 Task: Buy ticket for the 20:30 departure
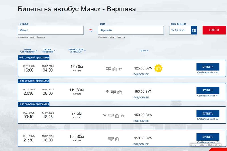tap(208, 90)
